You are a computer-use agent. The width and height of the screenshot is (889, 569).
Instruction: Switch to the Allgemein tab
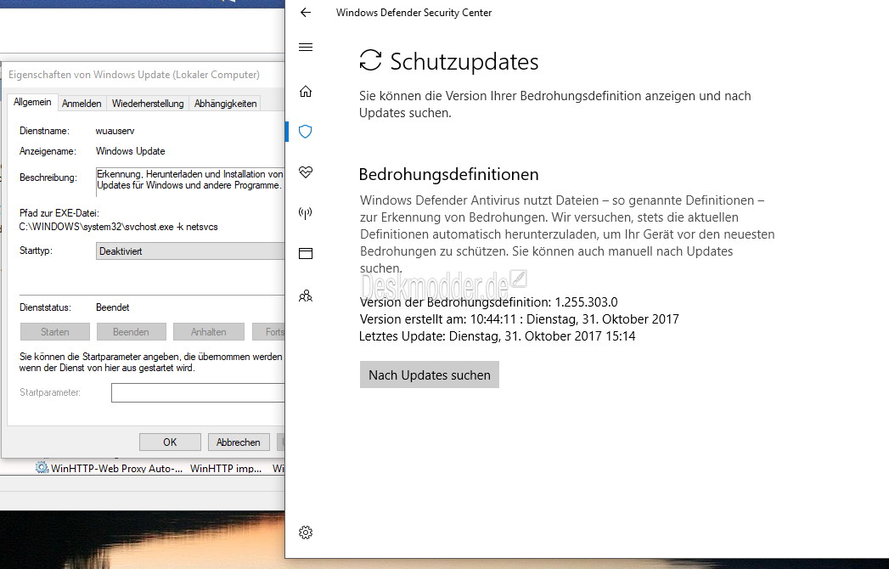32,102
